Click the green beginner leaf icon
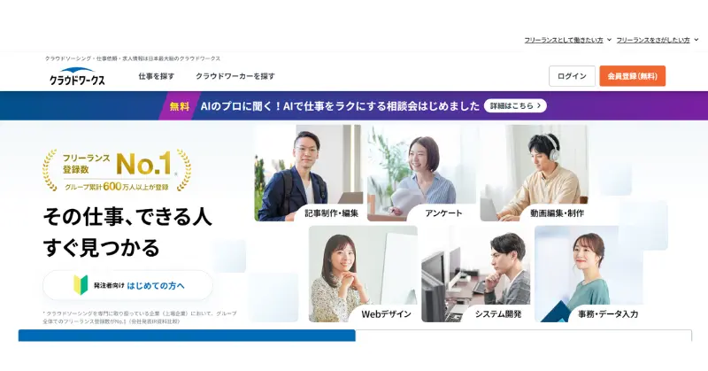The height and width of the screenshot is (371, 708). pos(81,285)
